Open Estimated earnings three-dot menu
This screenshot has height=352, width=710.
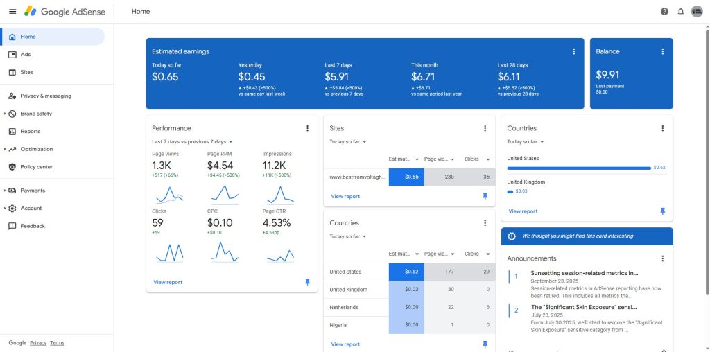(x=573, y=51)
